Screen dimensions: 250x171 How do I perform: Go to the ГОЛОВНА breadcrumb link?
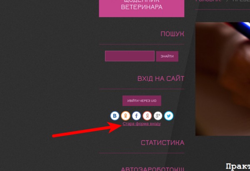coord(208,1)
